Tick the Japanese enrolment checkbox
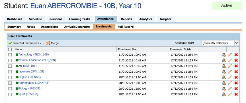Screen dimensions: 246x103 coord(10,72)
